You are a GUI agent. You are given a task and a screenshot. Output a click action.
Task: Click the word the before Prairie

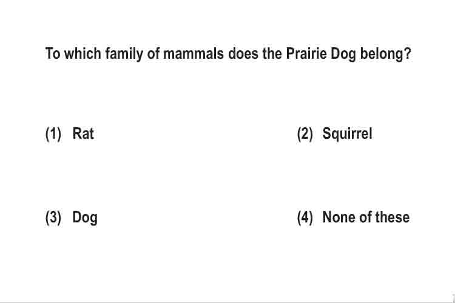point(272,54)
